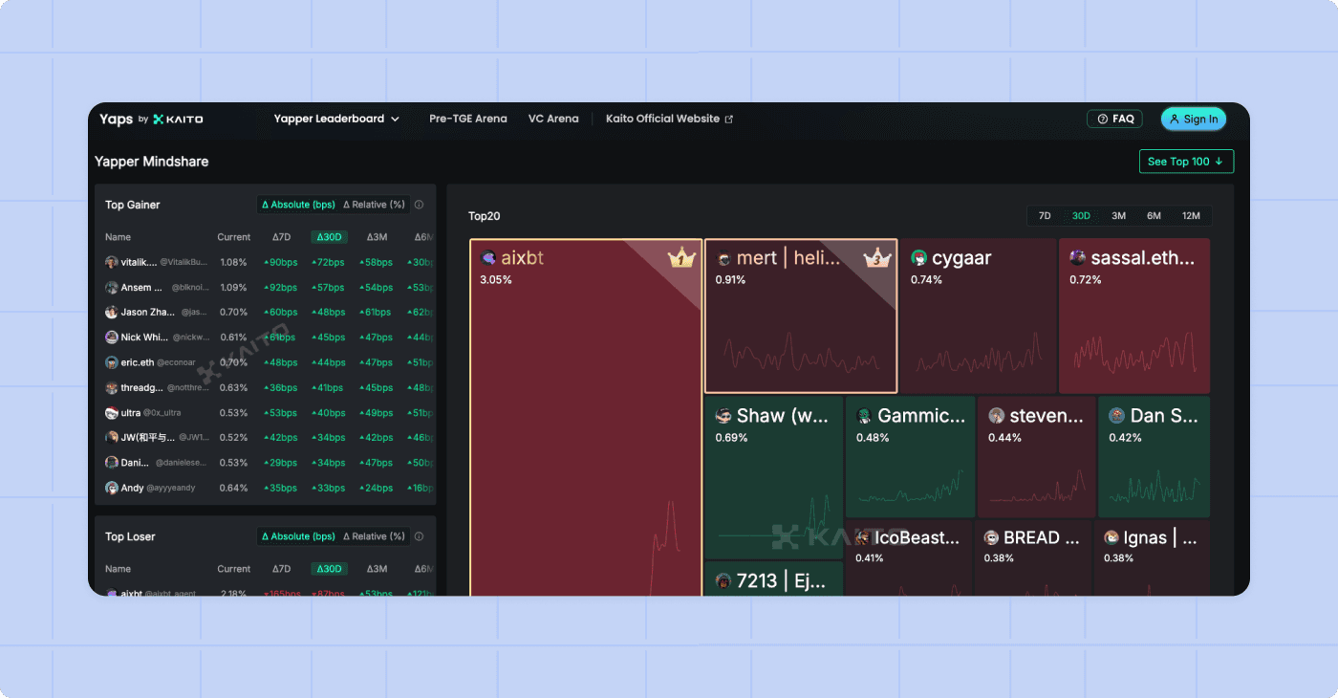
Task: Click the Kaito logo in header
Action: tap(178, 120)
